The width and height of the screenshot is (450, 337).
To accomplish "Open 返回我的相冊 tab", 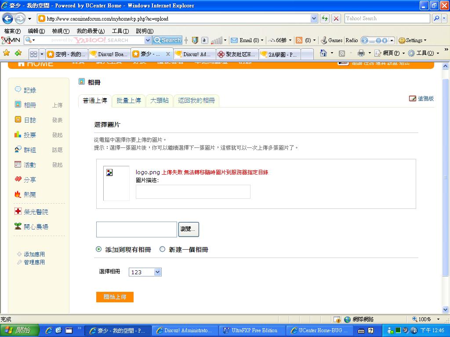I will pos(196,100).
